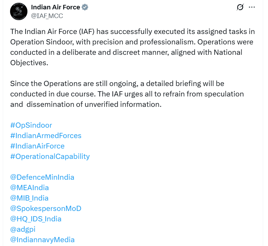This screenshot has height=246, width=268.
Task: Click the verified badge beside Indian Air Force
Action: [85, 7]
